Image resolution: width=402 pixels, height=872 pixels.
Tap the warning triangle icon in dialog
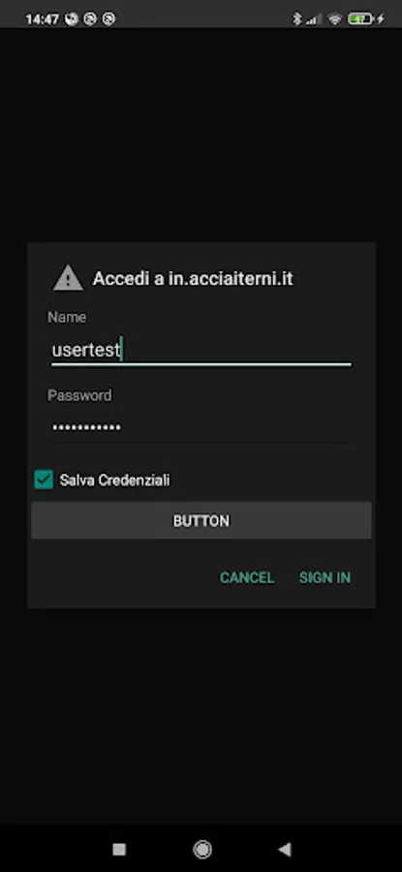point(68,278)
